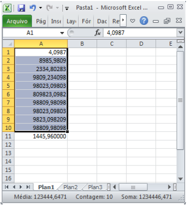This screenshot has width=188, height=207.
Task: Switch to the Plan3 sheet tab
Action: coord(95,187)
